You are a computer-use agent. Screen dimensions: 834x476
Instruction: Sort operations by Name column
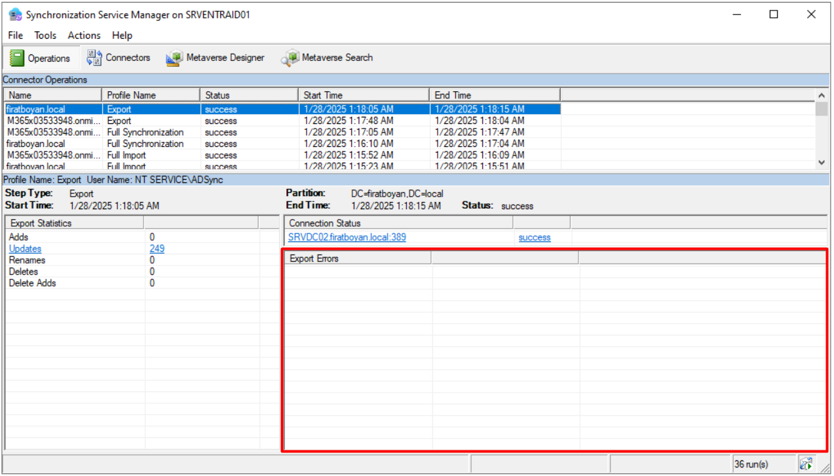point(52,95)
